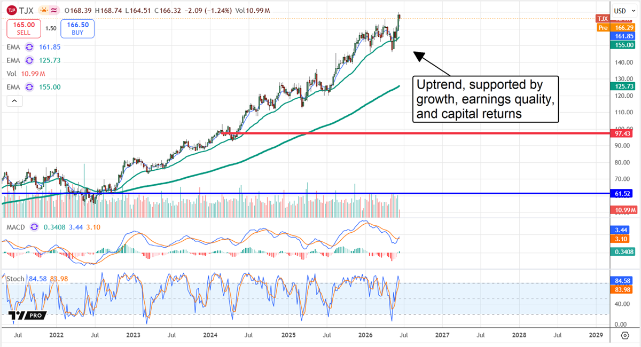Screen dimensions: 641x347
Task: Click the 2028 label on time axis
Action: (519, 335)
